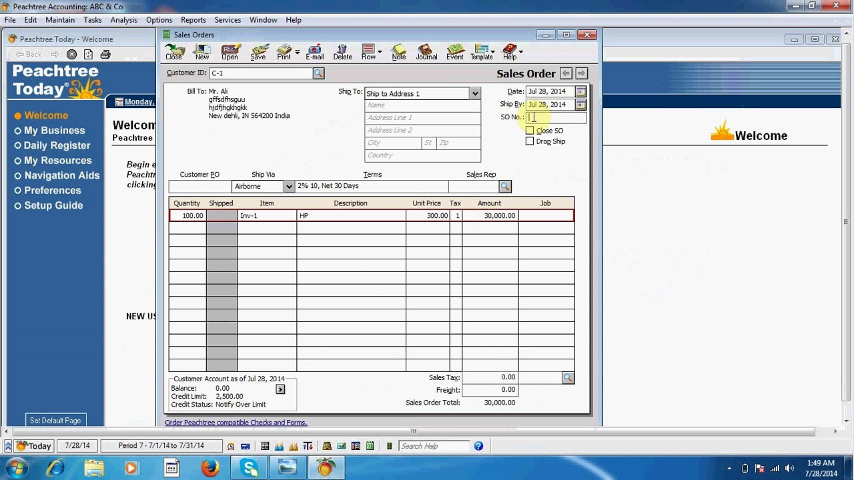
Task: Go to next sales order arrow
Action: [x=581, y=73]
